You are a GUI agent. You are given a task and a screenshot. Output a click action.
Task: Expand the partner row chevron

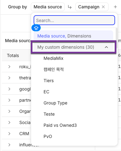coord(9,100)
